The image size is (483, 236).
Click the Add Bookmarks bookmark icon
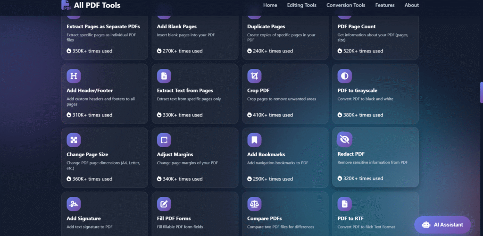254,140
